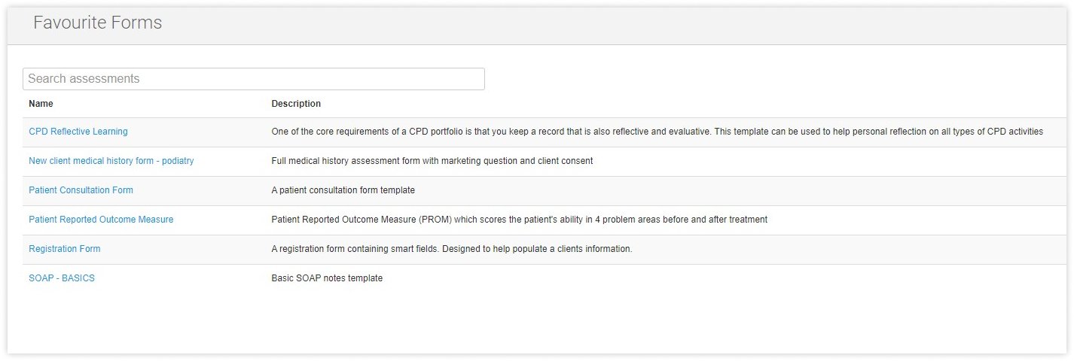Click blank space right of the search box
The height and width of the screenshot is (361, 1074).
pos(753,79)
